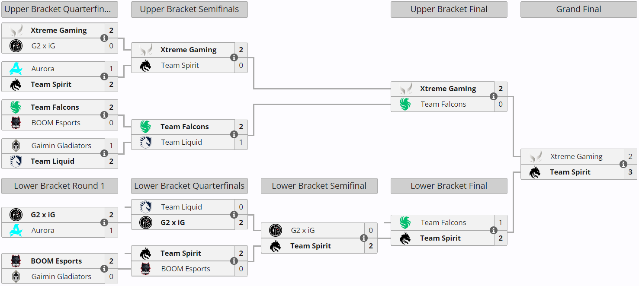Screen dimensions: 639x286
Task: Select the Grand Final header
Action: click(578, 10)
